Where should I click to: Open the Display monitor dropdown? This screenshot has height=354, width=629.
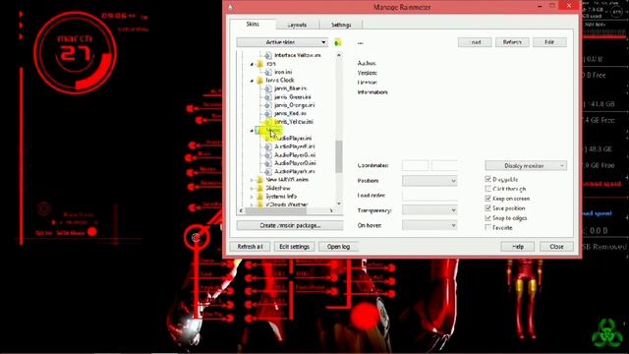point(526,166)
